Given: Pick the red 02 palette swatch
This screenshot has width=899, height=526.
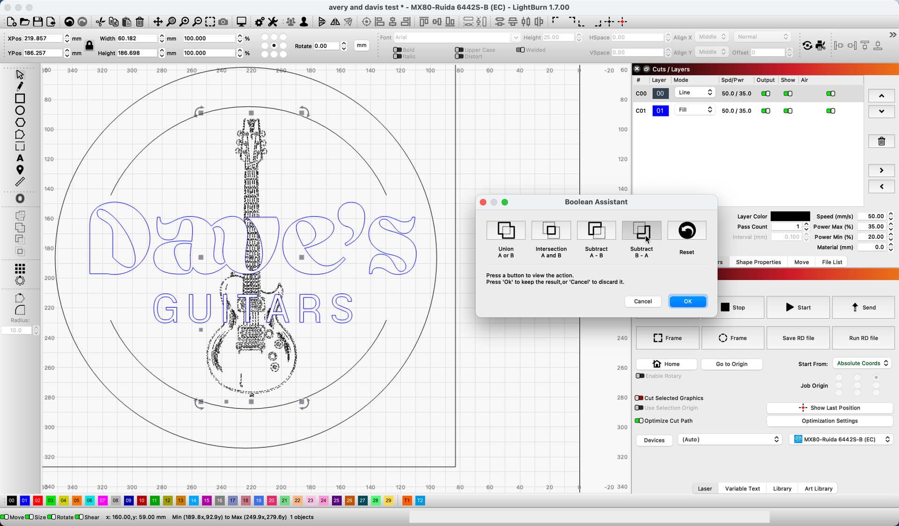Looking at the screenshot, I should tap(37, 501).
